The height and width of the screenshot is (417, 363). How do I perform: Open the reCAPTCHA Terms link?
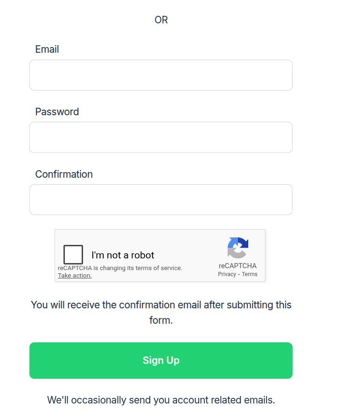pos(250,274)
